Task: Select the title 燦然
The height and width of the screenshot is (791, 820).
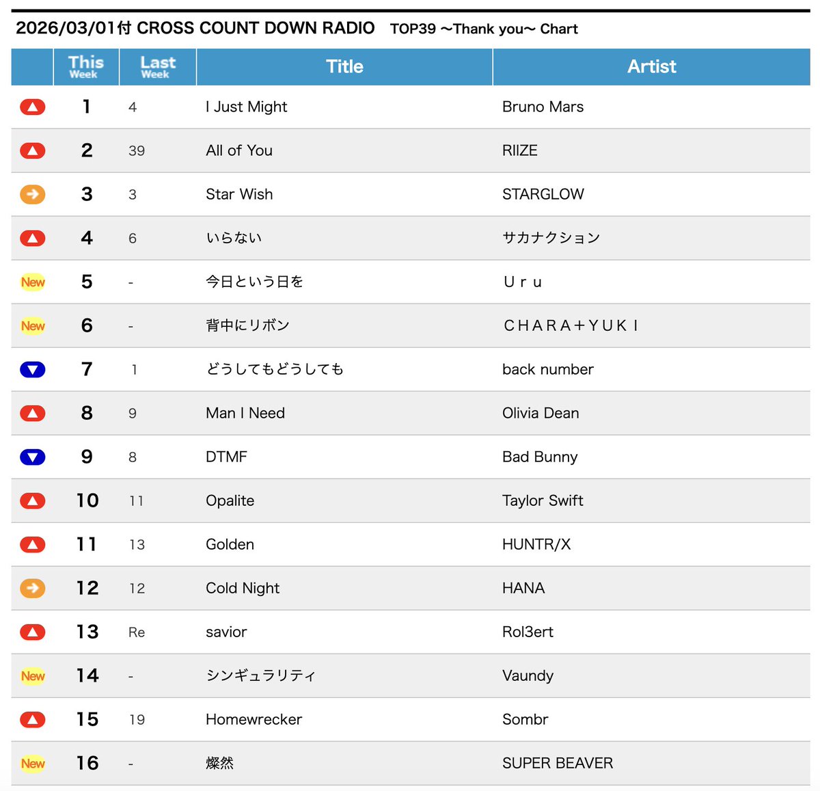Action: (x=219, y=763)
